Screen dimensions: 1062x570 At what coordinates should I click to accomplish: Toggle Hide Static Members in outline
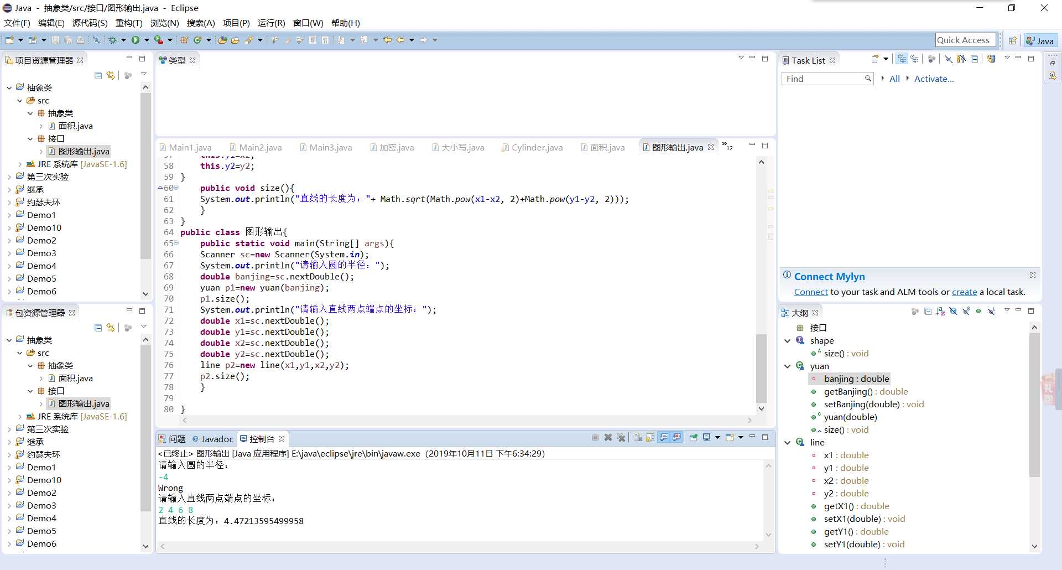coord(966,312)
